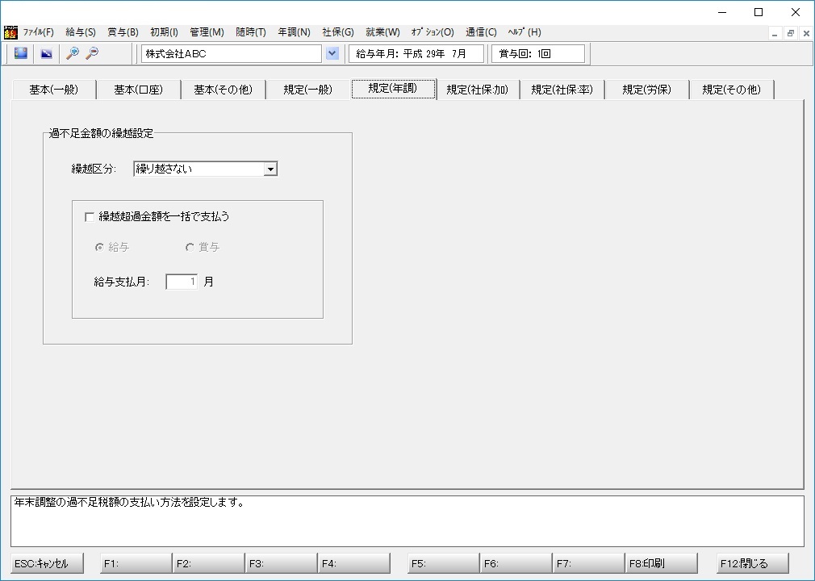Switch to the 規定(その他) tab
The width and height of the screenshot is (815, 581).
pos(732,90)
